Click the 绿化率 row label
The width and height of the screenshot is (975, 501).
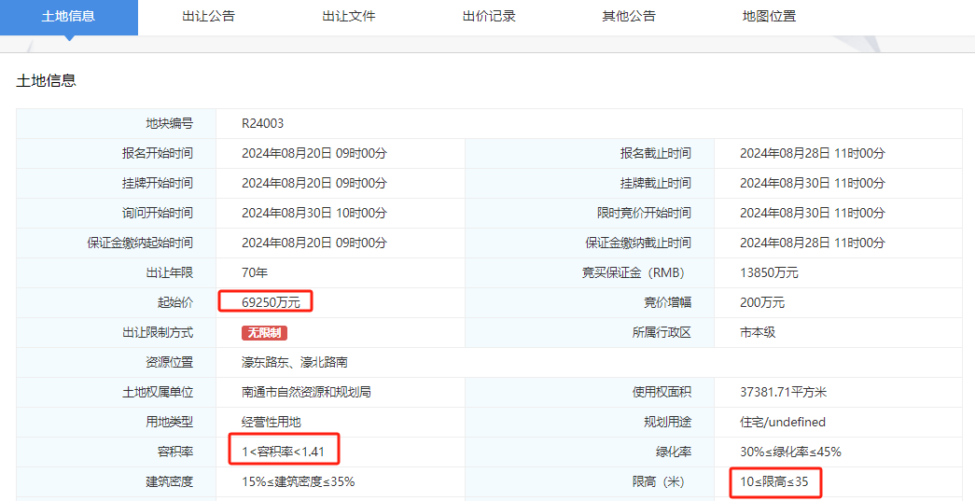tap(674, 452)
